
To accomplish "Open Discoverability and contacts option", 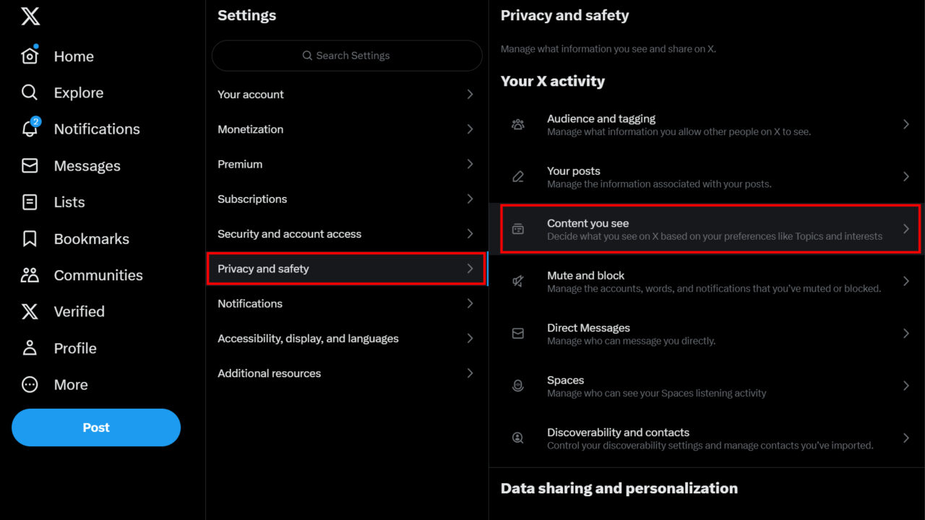I will (x=618, y=433).
